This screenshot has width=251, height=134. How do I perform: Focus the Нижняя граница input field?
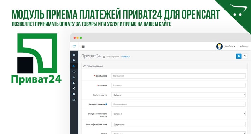click(x=178, y=104)
